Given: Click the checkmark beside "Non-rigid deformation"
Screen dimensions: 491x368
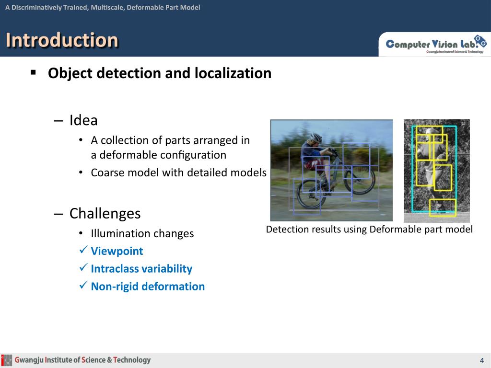Looking at the screenshot, I should (83, 285).
